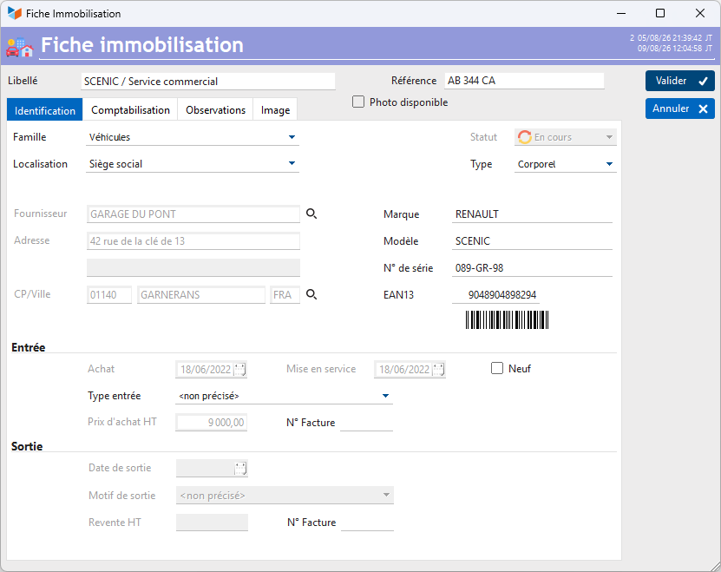Click the Marque field RENAULT
Screen dimensions: 721x572
click(x=532, y=214)
